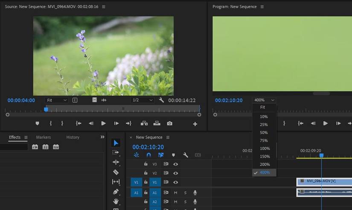Click the Source timecode 00:00:04:00
Image resolution: width=352 pixels, height=210 pixels.
pyautogui.click(x=21, y=100)
